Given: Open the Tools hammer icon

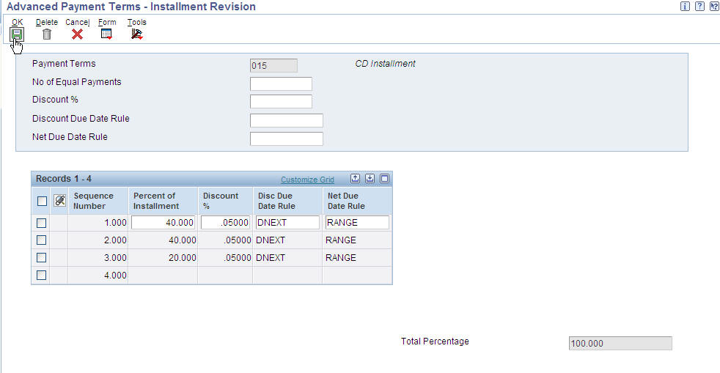Looking at the screenshot, I should pyautogui.click(x=137, y=34).
